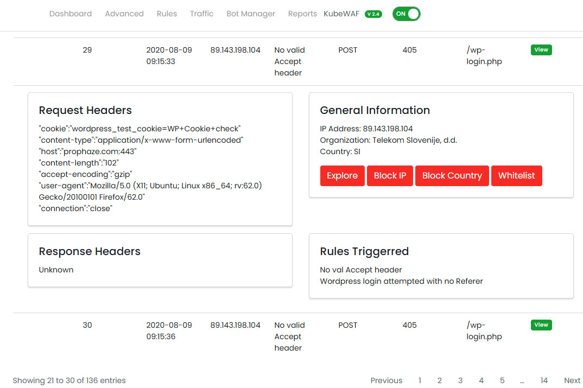Image resolution: width=583 pixels, height=388 pixels.
Task: Click the content-length 102 line
Action: [x=79, y=163]
